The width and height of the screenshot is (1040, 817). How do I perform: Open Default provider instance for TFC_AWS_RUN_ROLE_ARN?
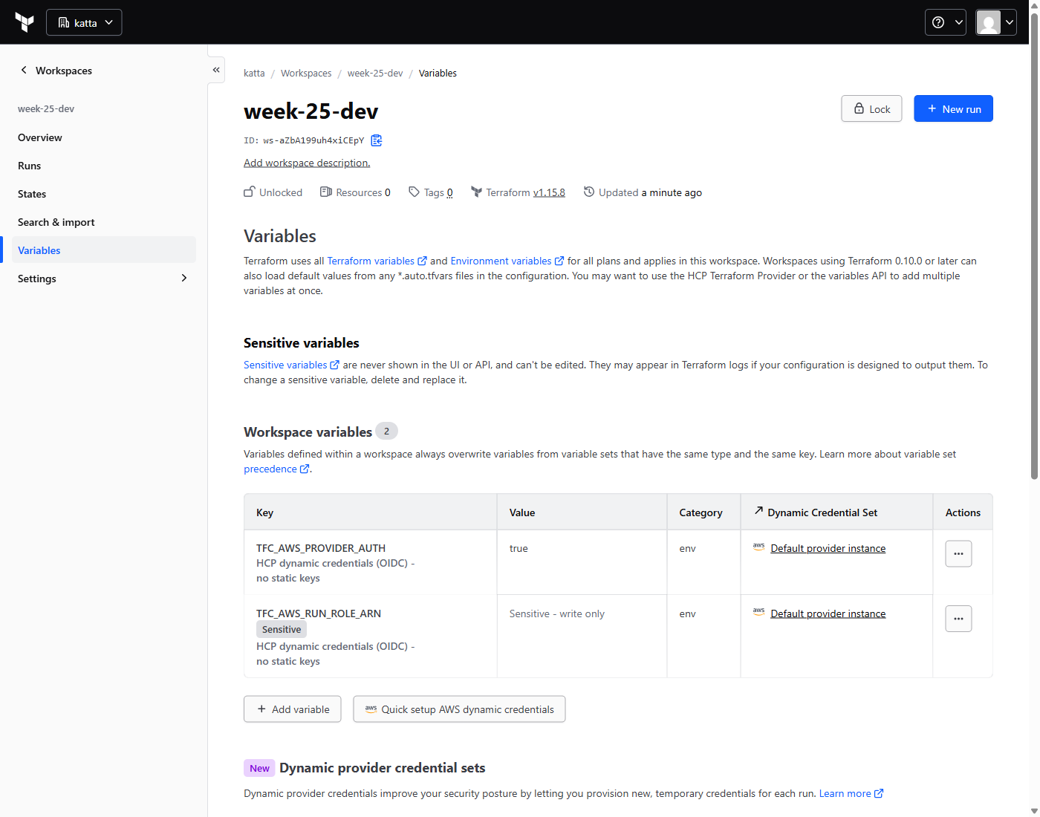(x=828, y=613)
